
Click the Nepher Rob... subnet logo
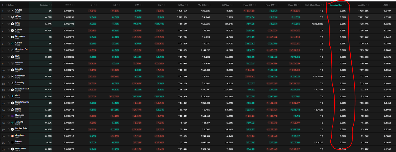pyautogui.click(x=12, y=129)
